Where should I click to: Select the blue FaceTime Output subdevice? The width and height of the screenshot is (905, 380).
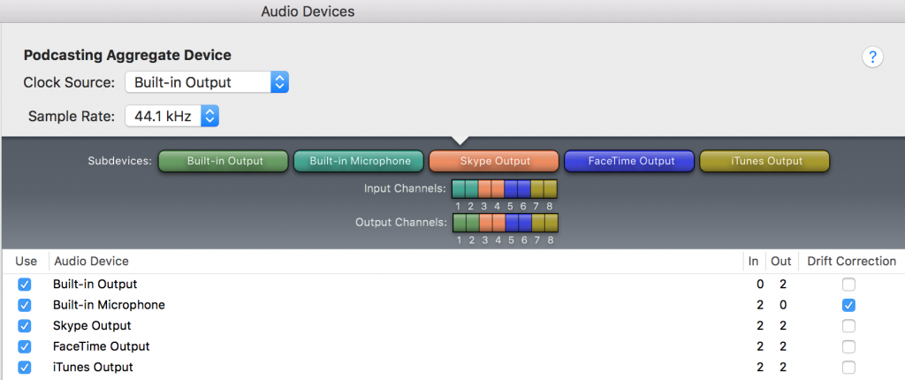click(x=629, y=161)
